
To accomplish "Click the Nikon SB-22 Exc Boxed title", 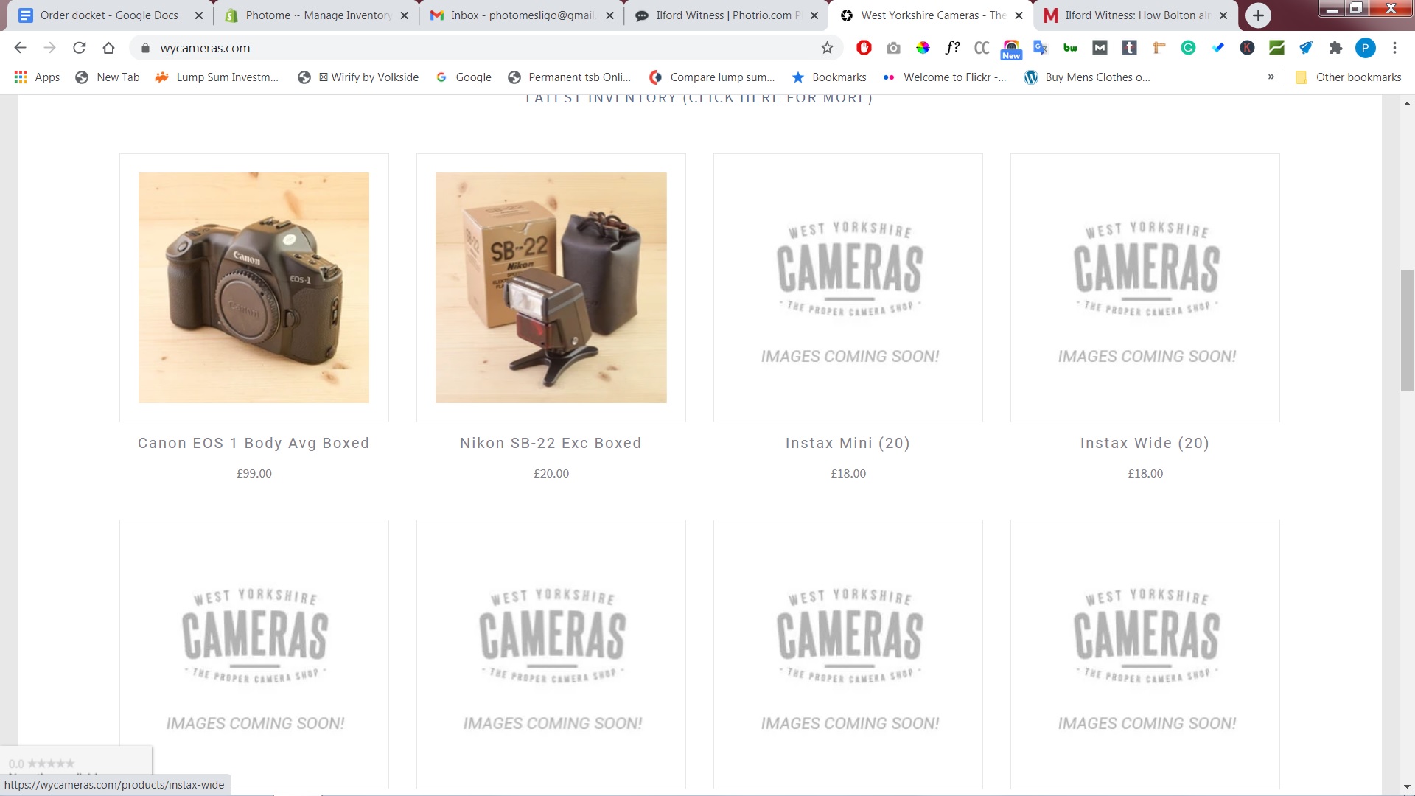I will (551, 443).
